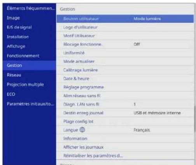
Task: Open Plage config lot setting
Action: (x=125, y=121)
